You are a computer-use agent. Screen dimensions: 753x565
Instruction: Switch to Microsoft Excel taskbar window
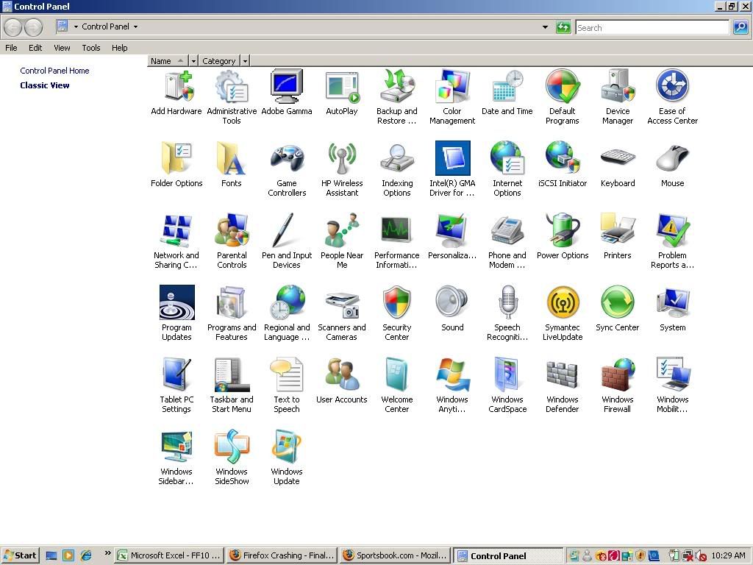[170, 555]
